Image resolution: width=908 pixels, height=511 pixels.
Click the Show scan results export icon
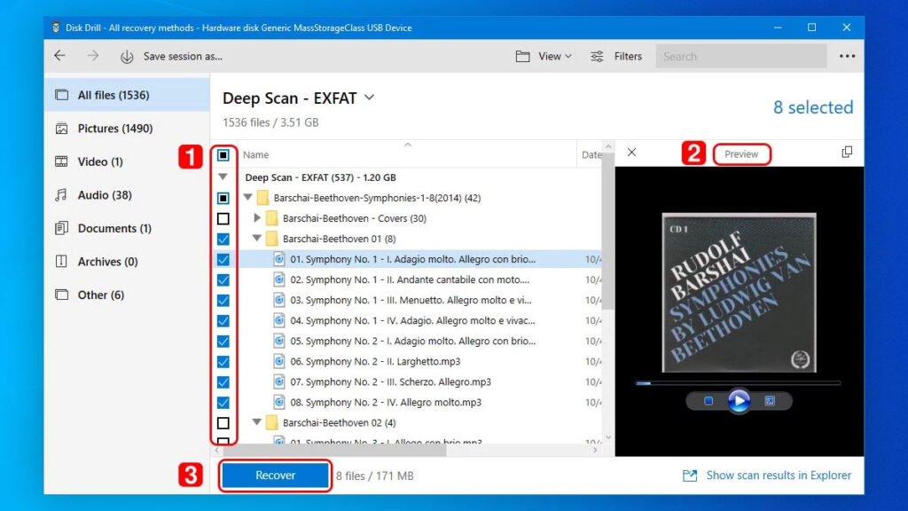pyautogui.click(x=690, y=476)
